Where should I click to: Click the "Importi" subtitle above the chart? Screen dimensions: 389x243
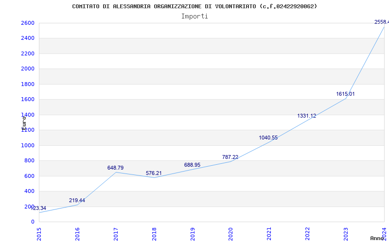pos(194,16)
